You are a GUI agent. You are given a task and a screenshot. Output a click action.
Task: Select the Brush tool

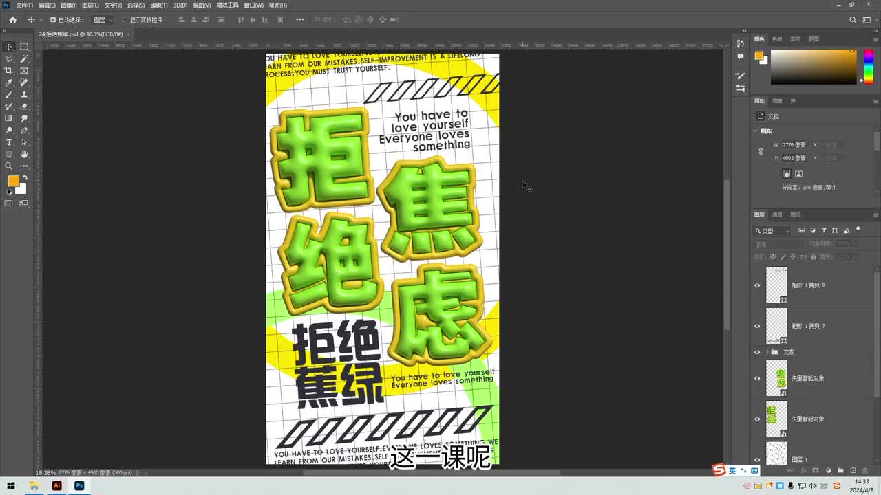pyautogui.click(x=9, y=95)
